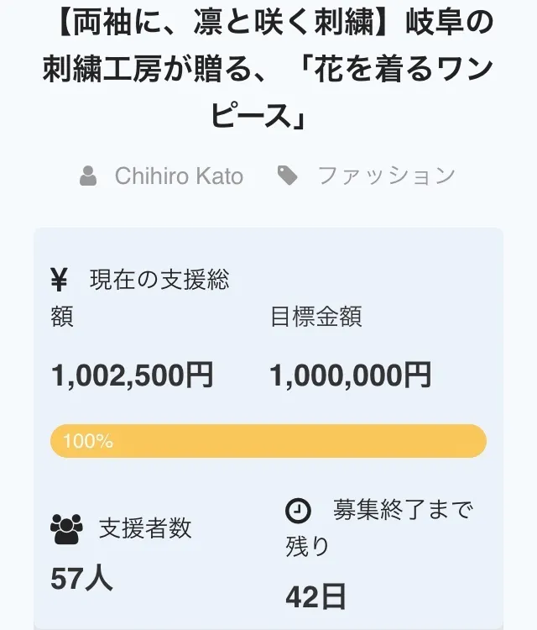The image size is (537, 630).
Task: Click the person icon beside the author name
Action: (x=87, y=176)
